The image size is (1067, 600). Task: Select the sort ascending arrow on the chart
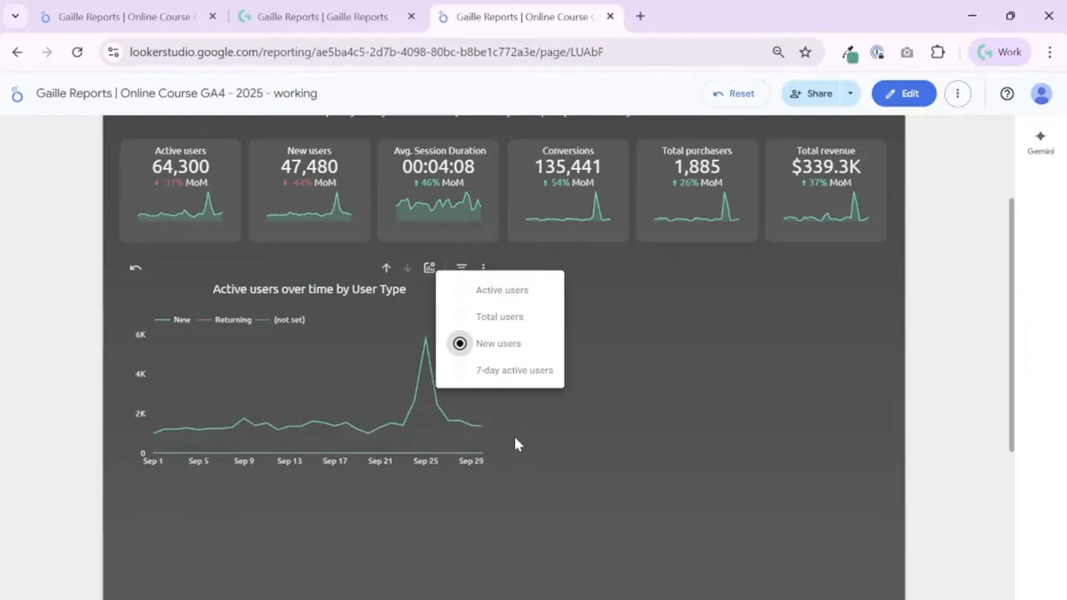coord(386,267)
